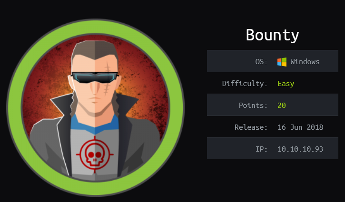This screenshot has height=202, width=345.
Task: Select the IP address 10.10.10.93
Action: pyautogui.click(x=300, y=149)
